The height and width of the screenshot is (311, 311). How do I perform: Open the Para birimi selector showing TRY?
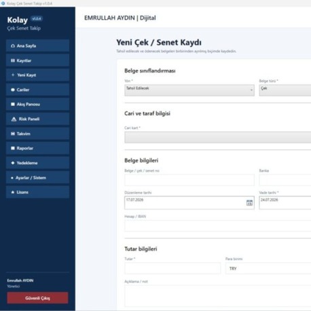coord(268,268)
